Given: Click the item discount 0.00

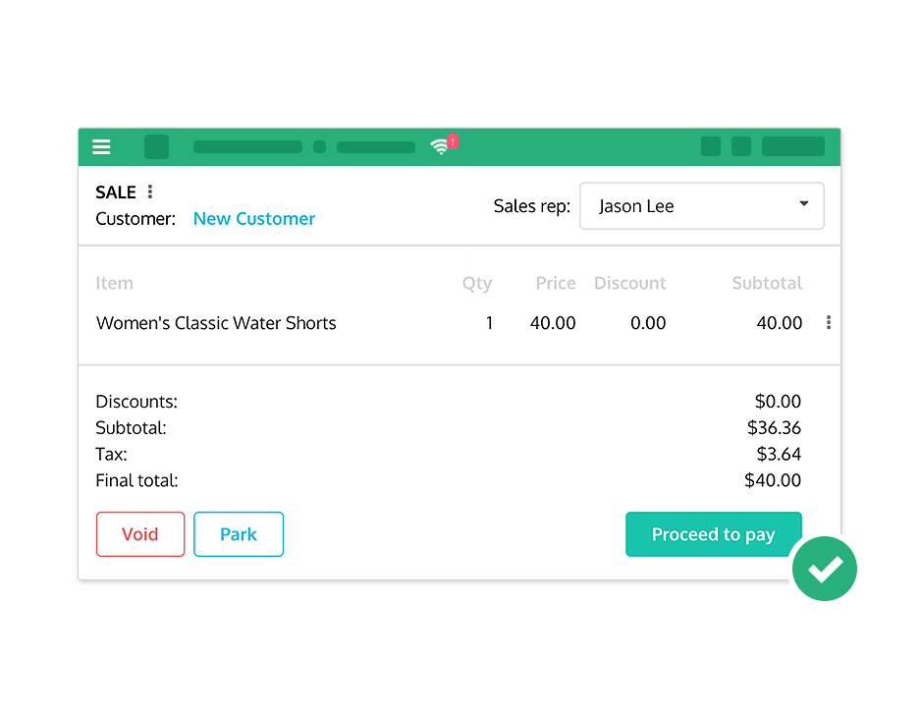Looking at the screenshot, I should (x=648, y=323).
